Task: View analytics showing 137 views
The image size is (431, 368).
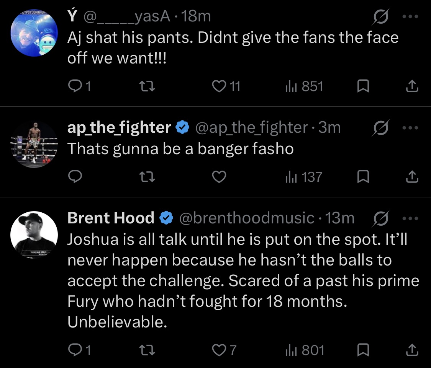Action: [x=304, y=177]
